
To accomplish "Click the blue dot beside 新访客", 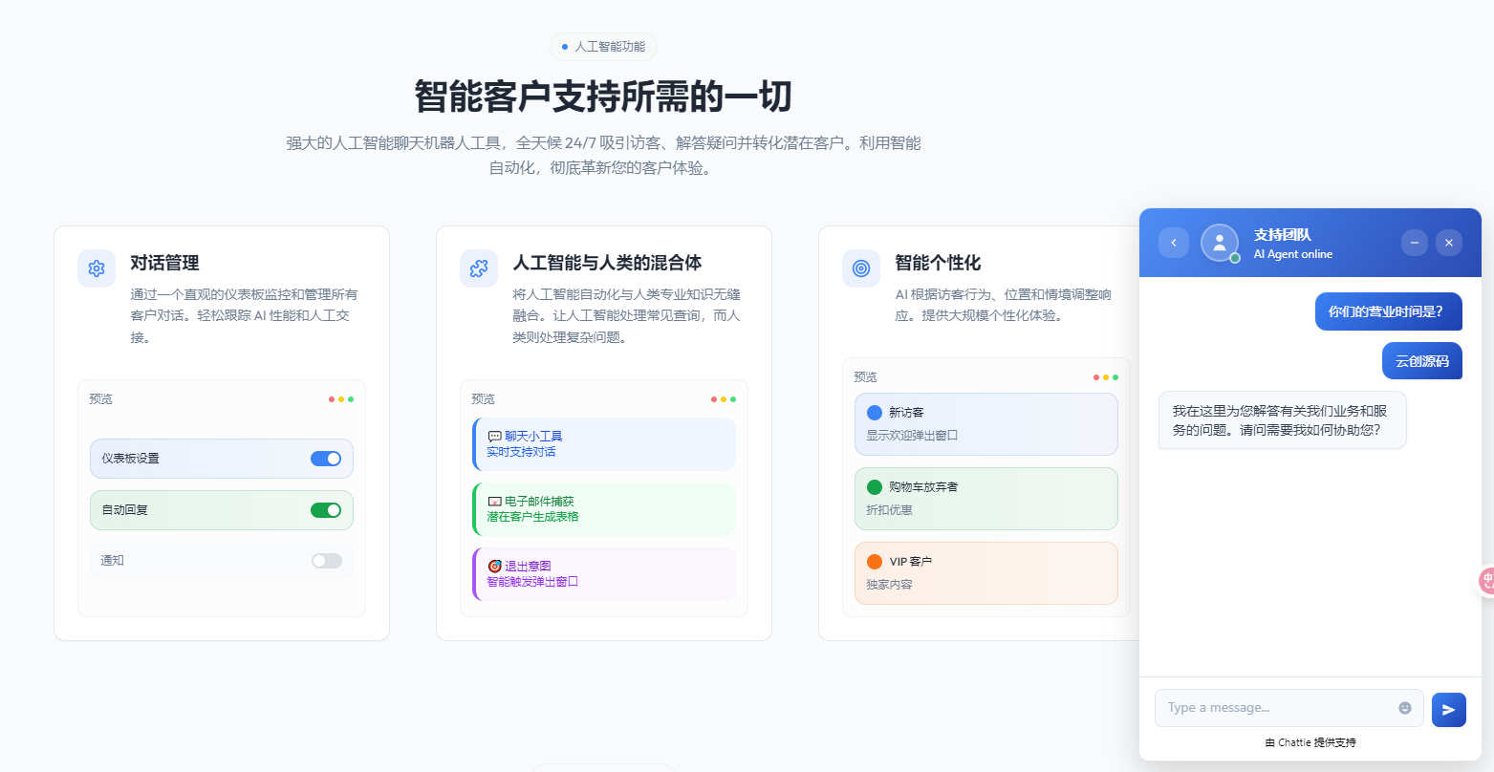I will (x=875, y=413).
